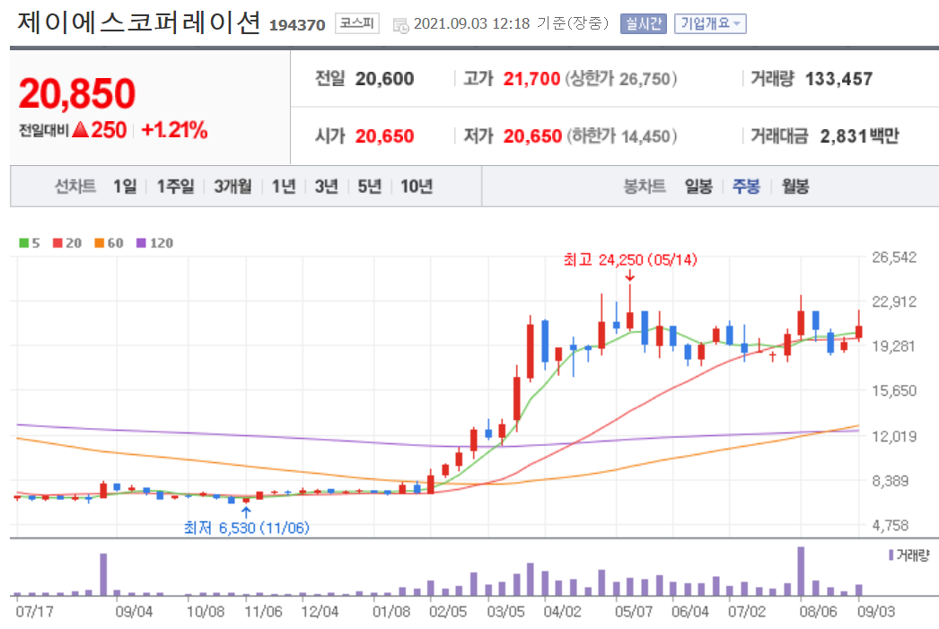Select the 1년 line chart tab
Screen dimensions: 939x629
[284, 187]
